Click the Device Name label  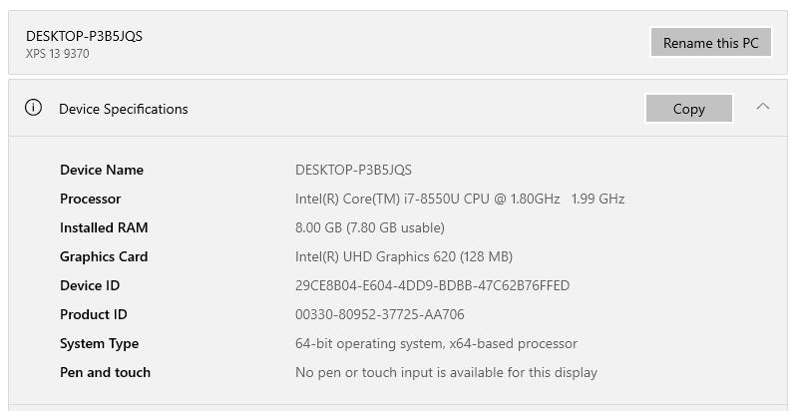coord(102,170)
